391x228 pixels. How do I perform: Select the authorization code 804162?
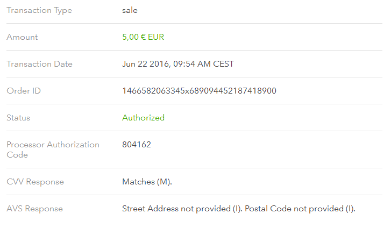[x=137, y=145]
